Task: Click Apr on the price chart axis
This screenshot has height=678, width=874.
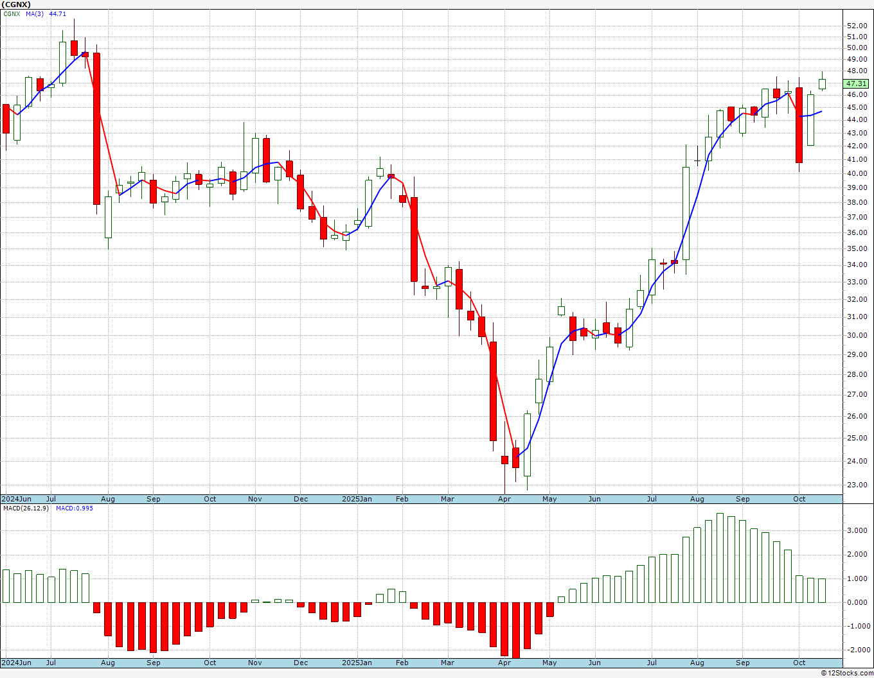Action: point(504,499)
